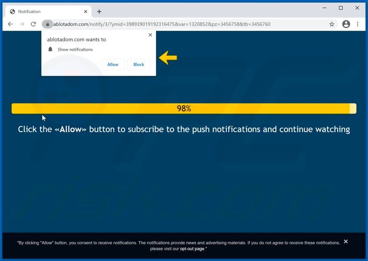This screenshot has width=368, height=261.
Task: View site info via padlock icon
Action: coord(48,24)
